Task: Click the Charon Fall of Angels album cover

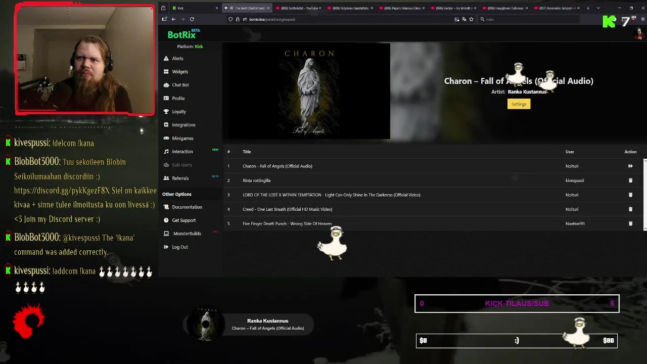Action: click(309, 92)
